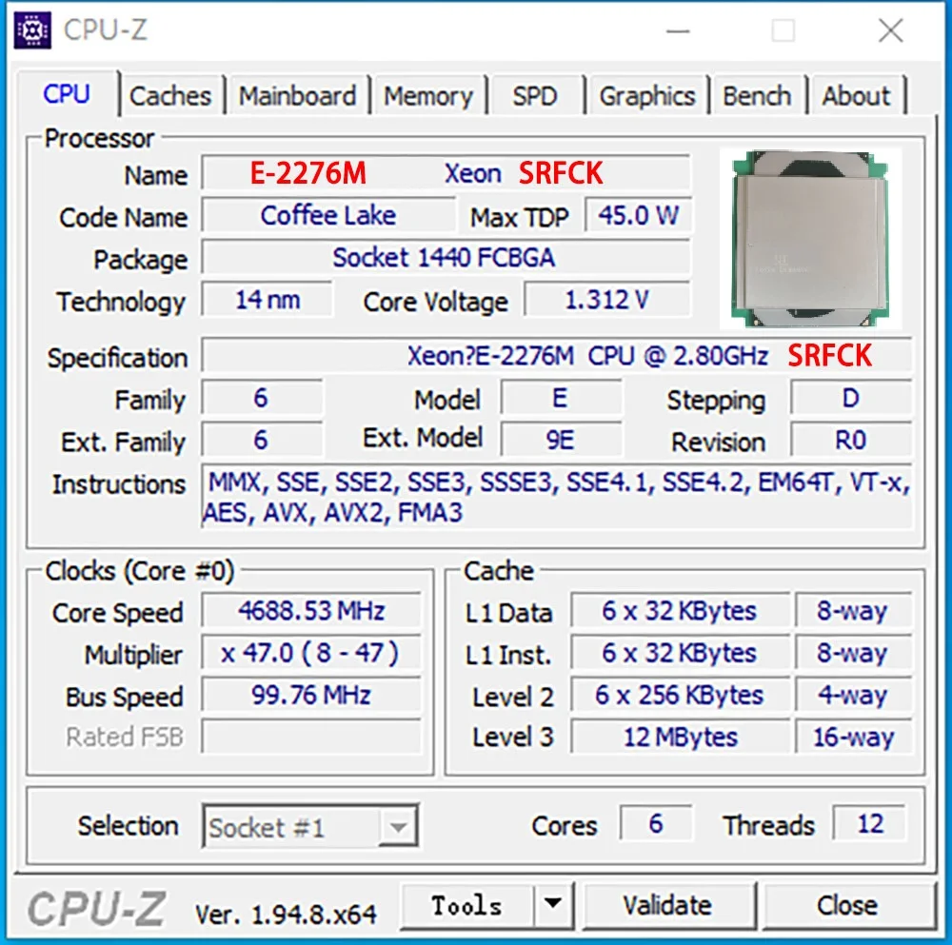Click the CPU-Z application icon in titlebar
This screenshot has width=952, height=945.
coord(31,30)
